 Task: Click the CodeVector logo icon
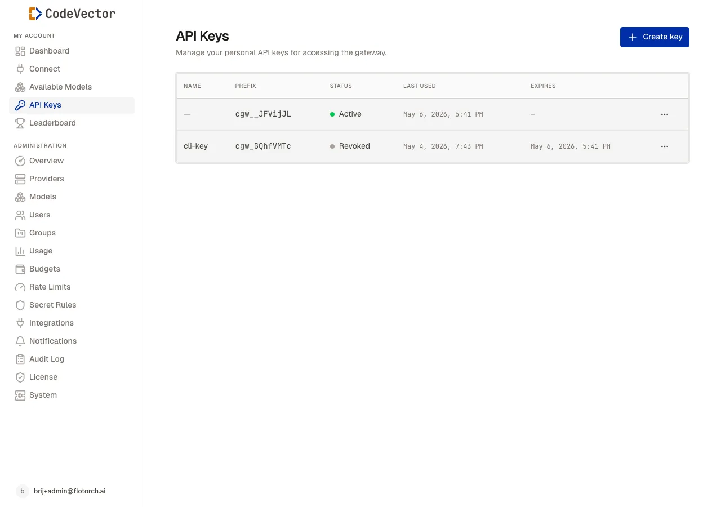pos(35,14)
